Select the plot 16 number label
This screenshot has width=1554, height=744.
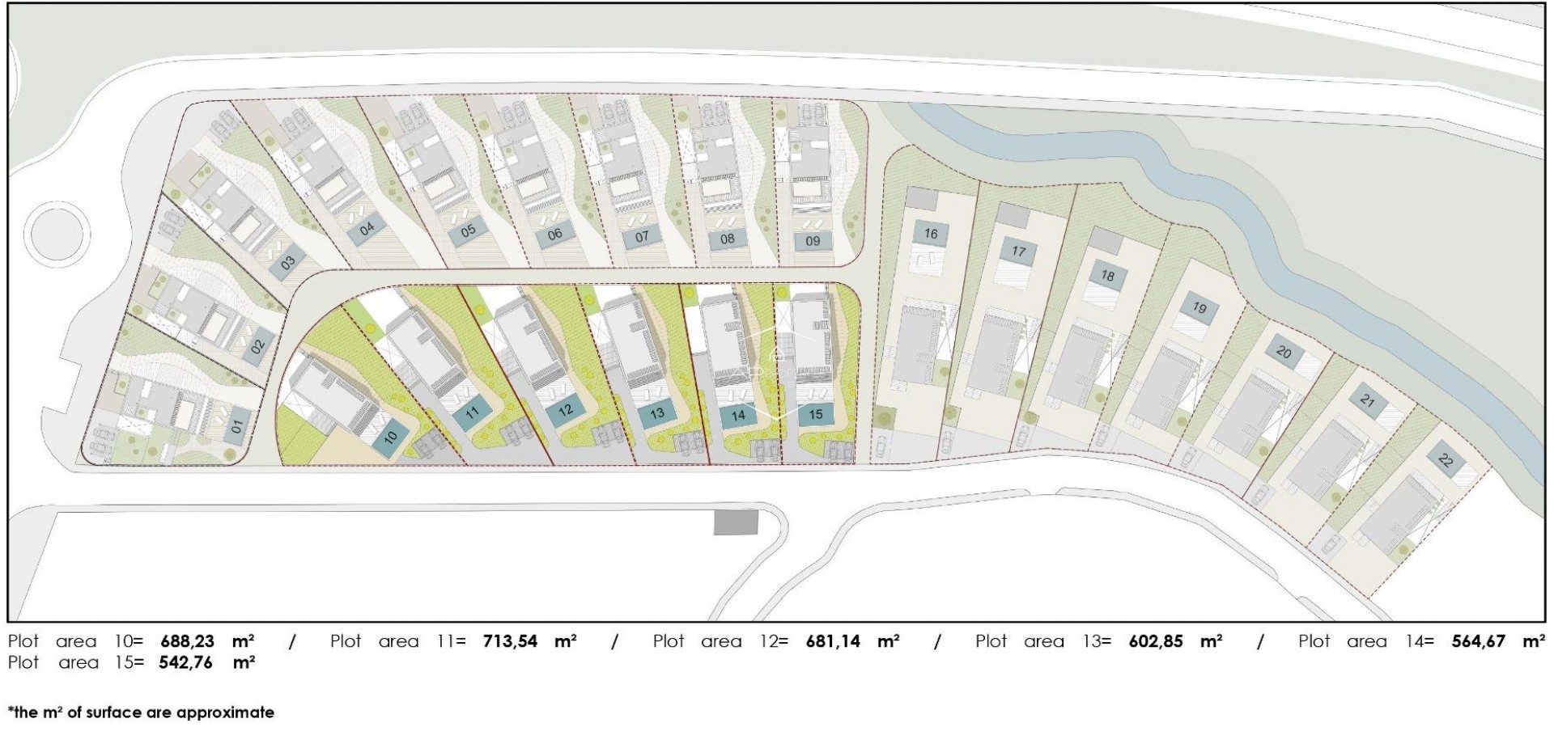[x=930, y=234]
